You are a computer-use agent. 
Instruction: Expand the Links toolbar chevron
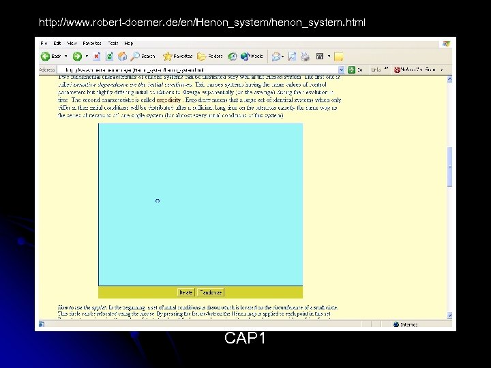[386, 69]
